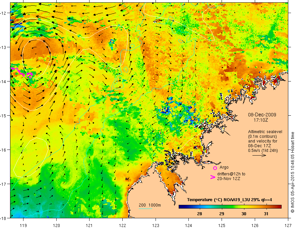295x228 pixels.
Task: Click the magenta drifter track on the map
Action: tap(22, 73)
